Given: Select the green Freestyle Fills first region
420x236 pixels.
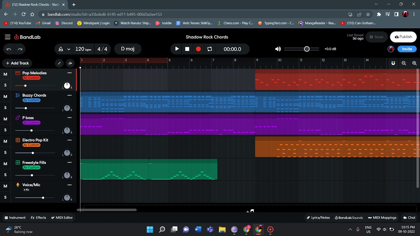Looking at the screenshot, I should (x=114, y=169).
